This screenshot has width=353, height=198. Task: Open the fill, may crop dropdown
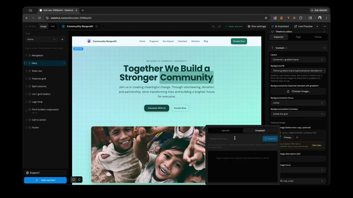coord(303,181)
